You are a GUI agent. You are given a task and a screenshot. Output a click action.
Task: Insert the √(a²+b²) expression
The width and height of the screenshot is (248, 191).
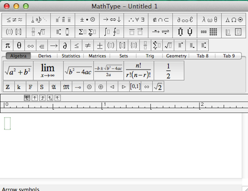(x=18, y=71)
